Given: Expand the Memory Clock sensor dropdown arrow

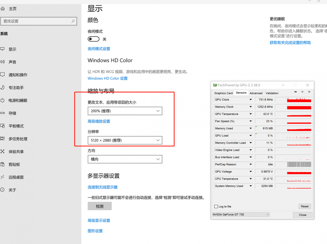Looking at the screenshot, I should (251, 107).
